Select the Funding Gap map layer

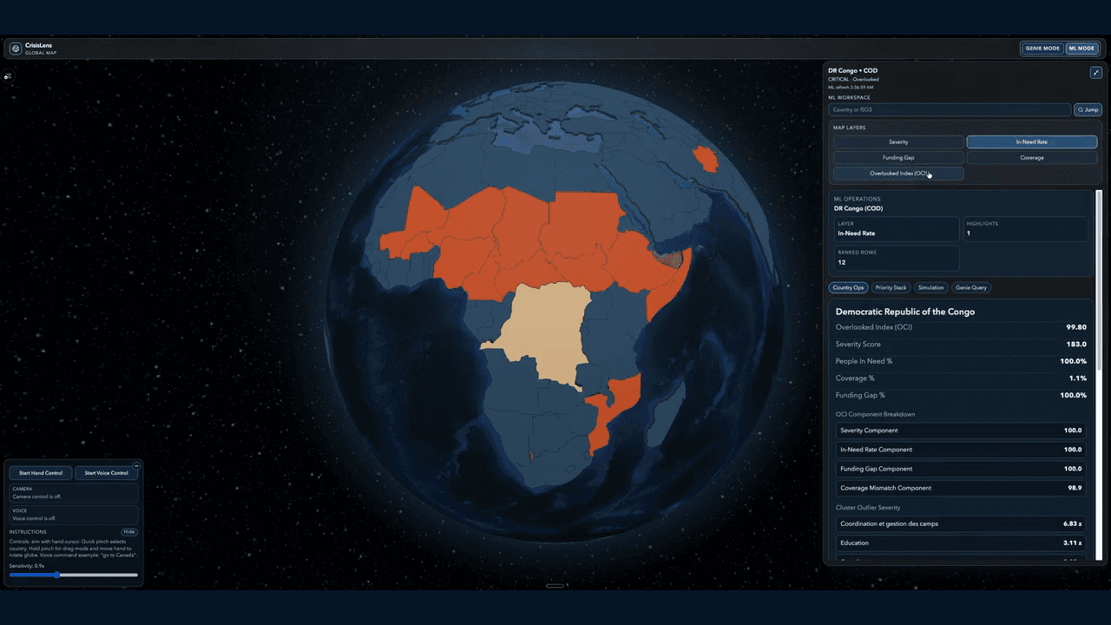[898, 158]
